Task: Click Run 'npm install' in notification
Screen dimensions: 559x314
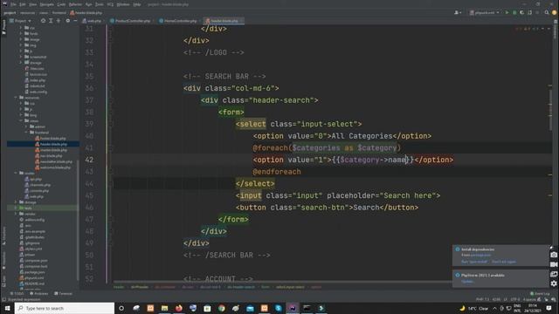Action: pos(473,262)
